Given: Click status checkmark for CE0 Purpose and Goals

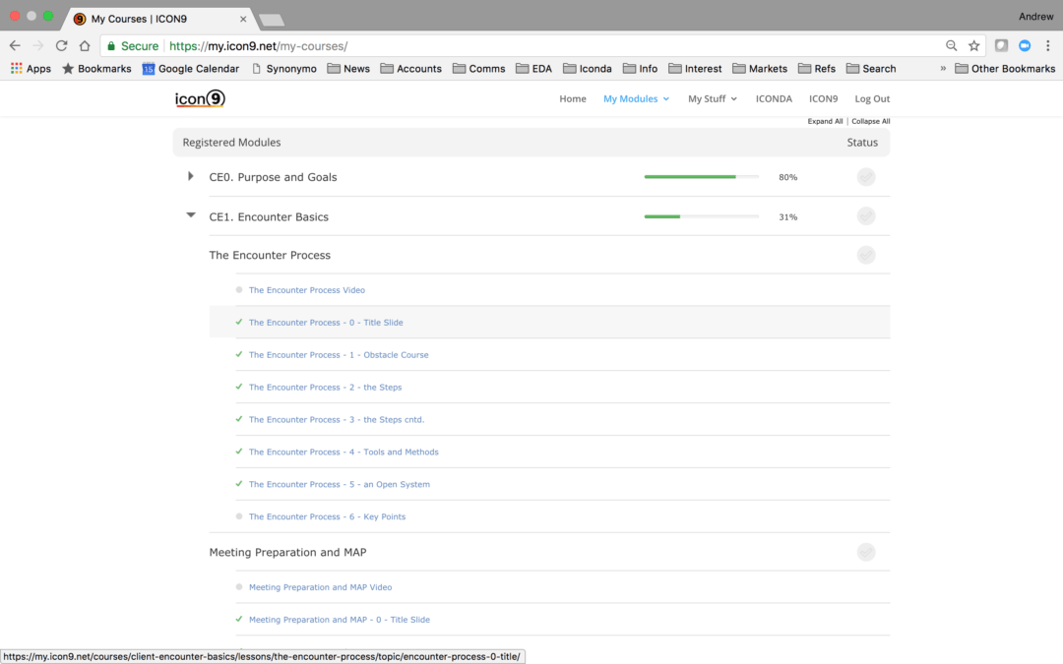Looking at the screenshot, I should coord(865,177).
